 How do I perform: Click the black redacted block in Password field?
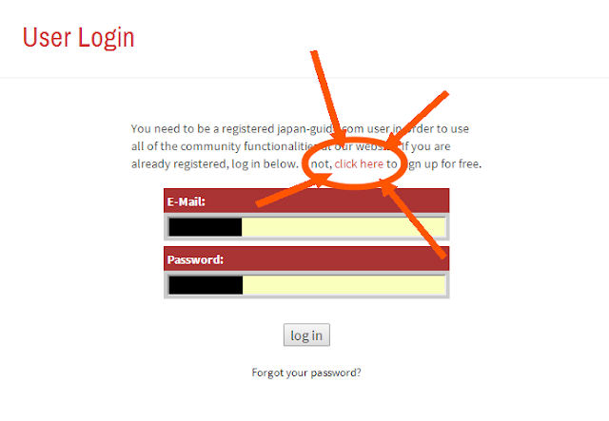click(206, 285)
